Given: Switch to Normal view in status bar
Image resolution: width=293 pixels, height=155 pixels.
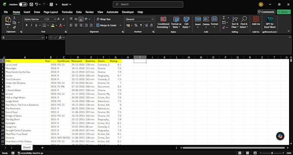Looking at the screenshot, I should [x=240, y=153].
